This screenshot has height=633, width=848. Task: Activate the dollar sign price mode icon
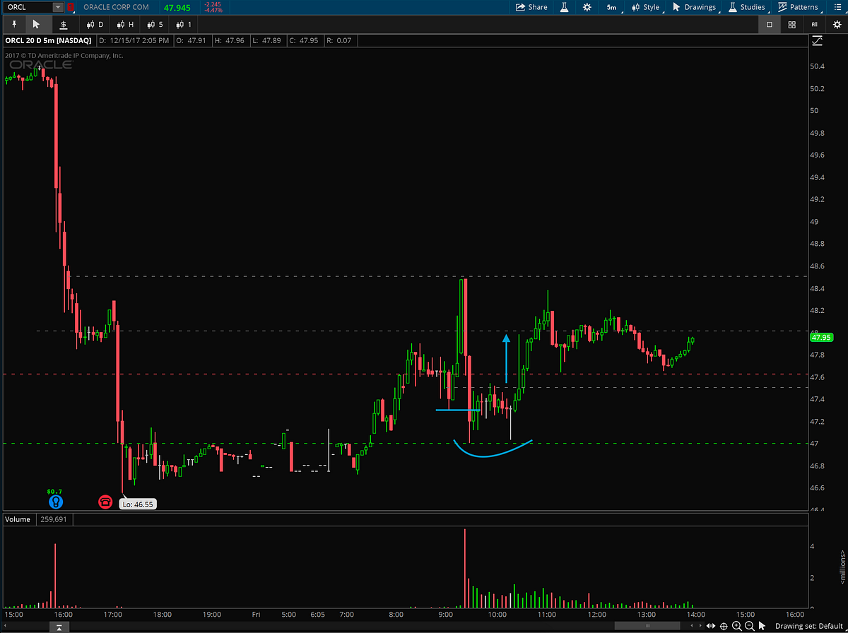[64, 23]
